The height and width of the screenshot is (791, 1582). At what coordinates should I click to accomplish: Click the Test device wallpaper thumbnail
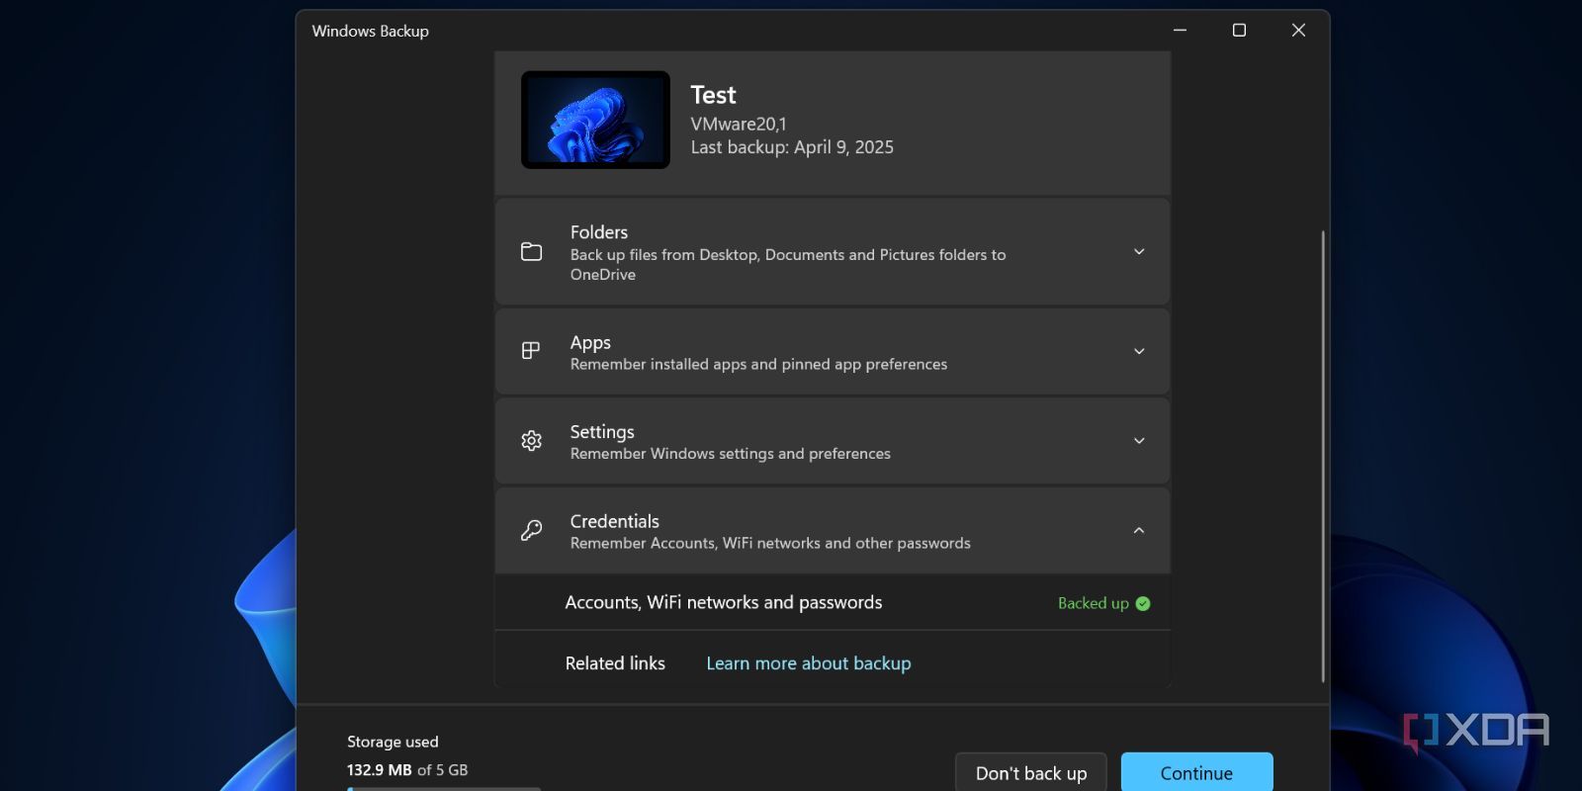[x=595, y=120]
